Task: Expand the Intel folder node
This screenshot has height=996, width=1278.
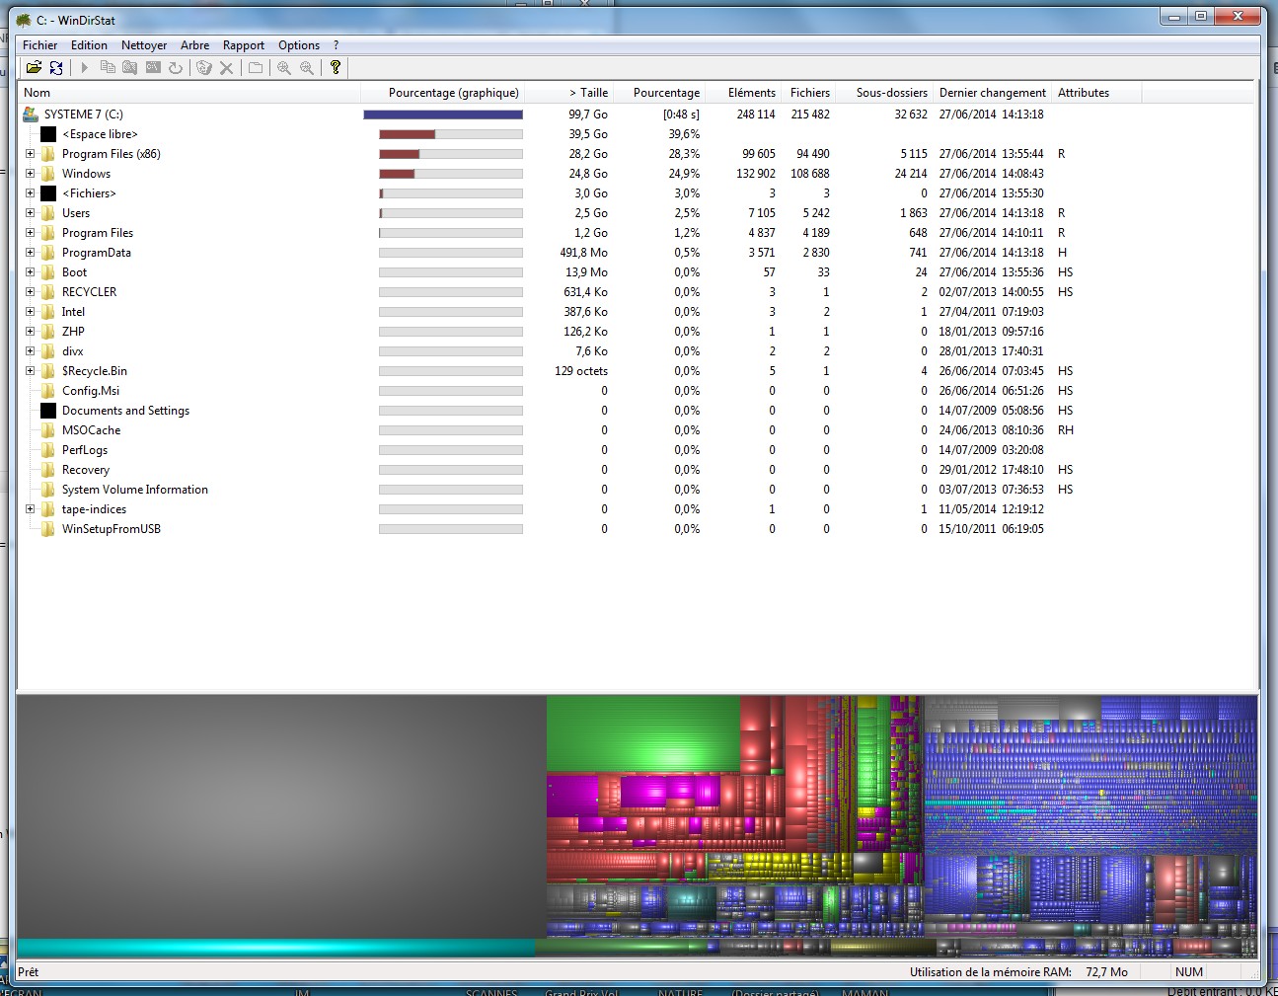Action: pyautogui.click(x=30, y=312)
